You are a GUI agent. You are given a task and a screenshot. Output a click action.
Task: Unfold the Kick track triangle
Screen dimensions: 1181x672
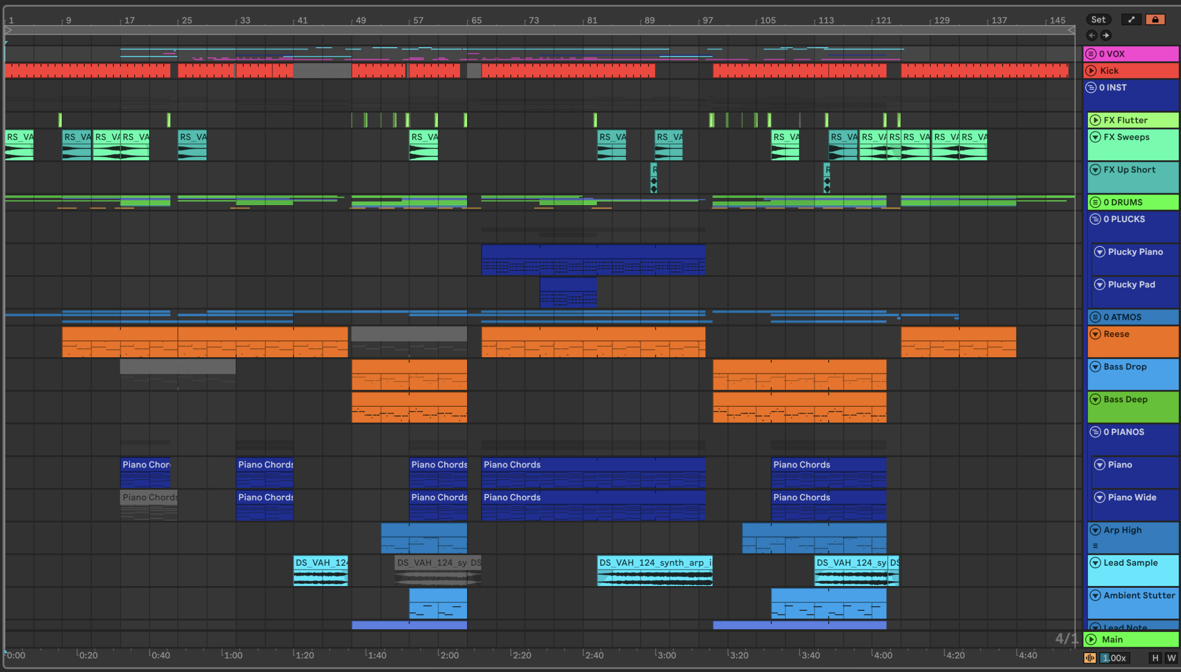1090,71
